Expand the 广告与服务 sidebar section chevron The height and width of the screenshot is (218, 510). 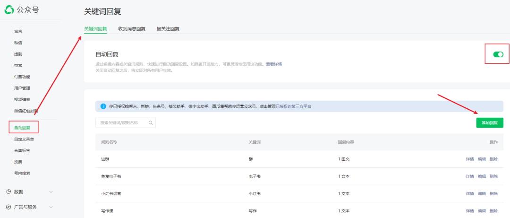pos(51,207)
